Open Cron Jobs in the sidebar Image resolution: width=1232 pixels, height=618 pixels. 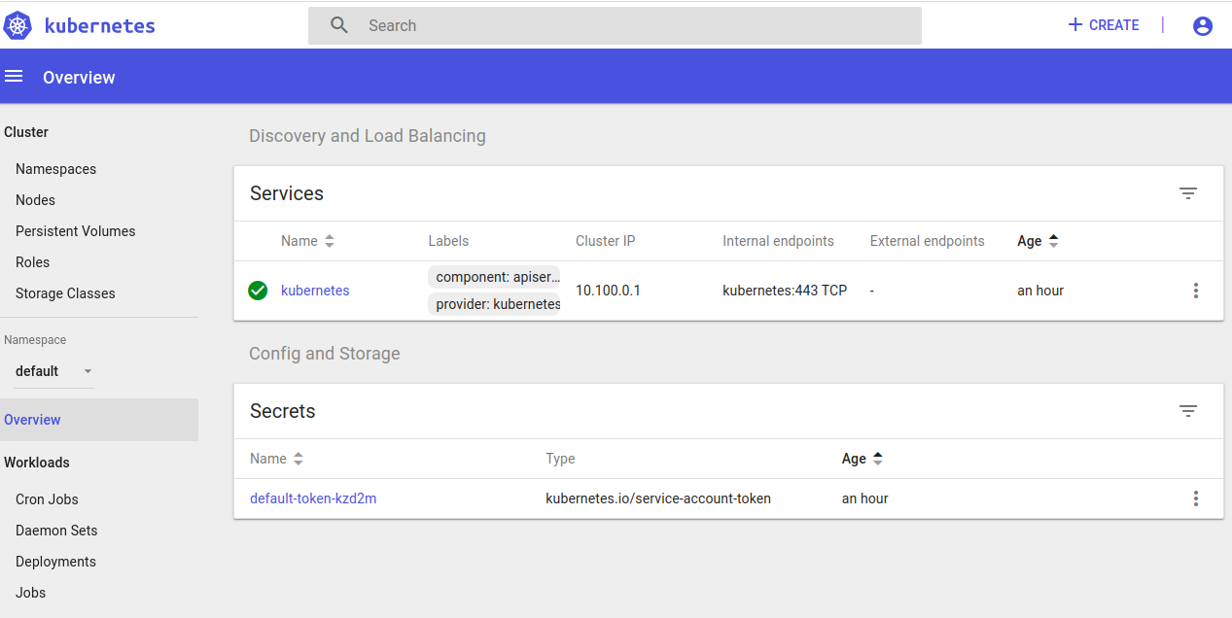tap(47, 499)
